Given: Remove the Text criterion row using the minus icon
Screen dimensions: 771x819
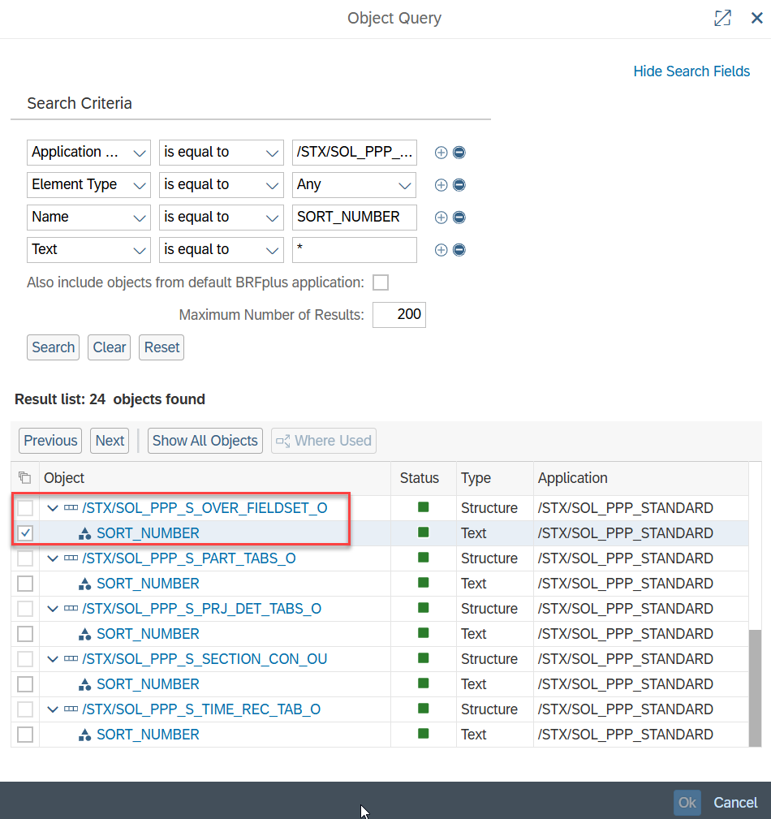Looking at the screenshot, I should [x=459, y=250].
